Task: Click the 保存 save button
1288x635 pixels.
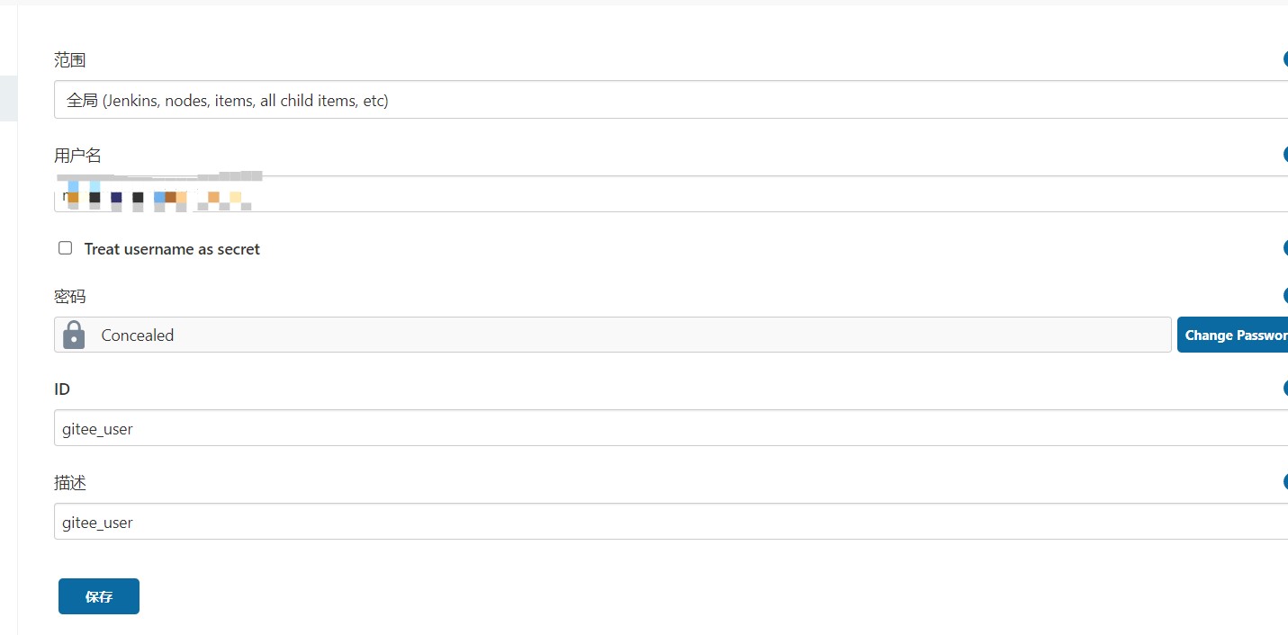Action: tap(98, 595)
